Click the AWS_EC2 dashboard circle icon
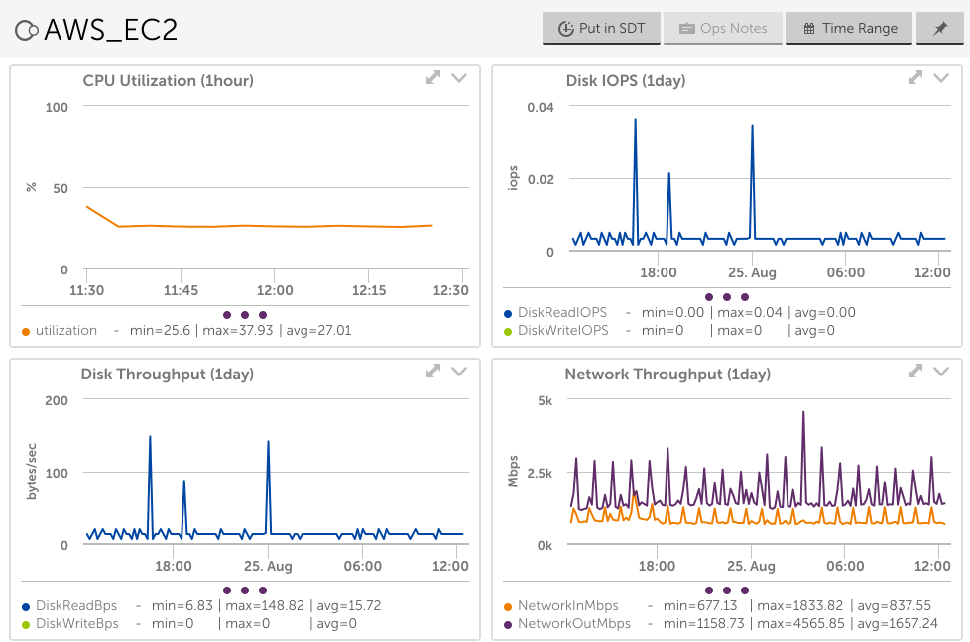 pyautogui.click(x=26, y=30)
